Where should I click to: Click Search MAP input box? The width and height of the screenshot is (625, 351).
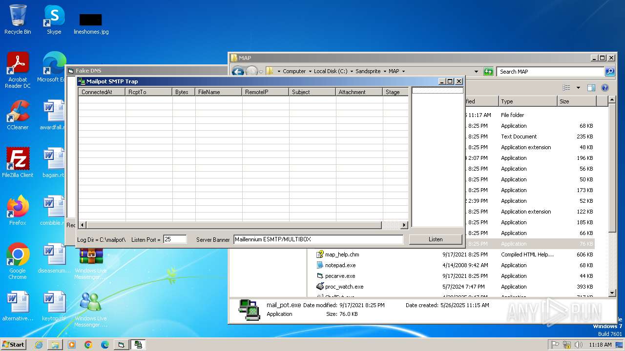[551, 72]
